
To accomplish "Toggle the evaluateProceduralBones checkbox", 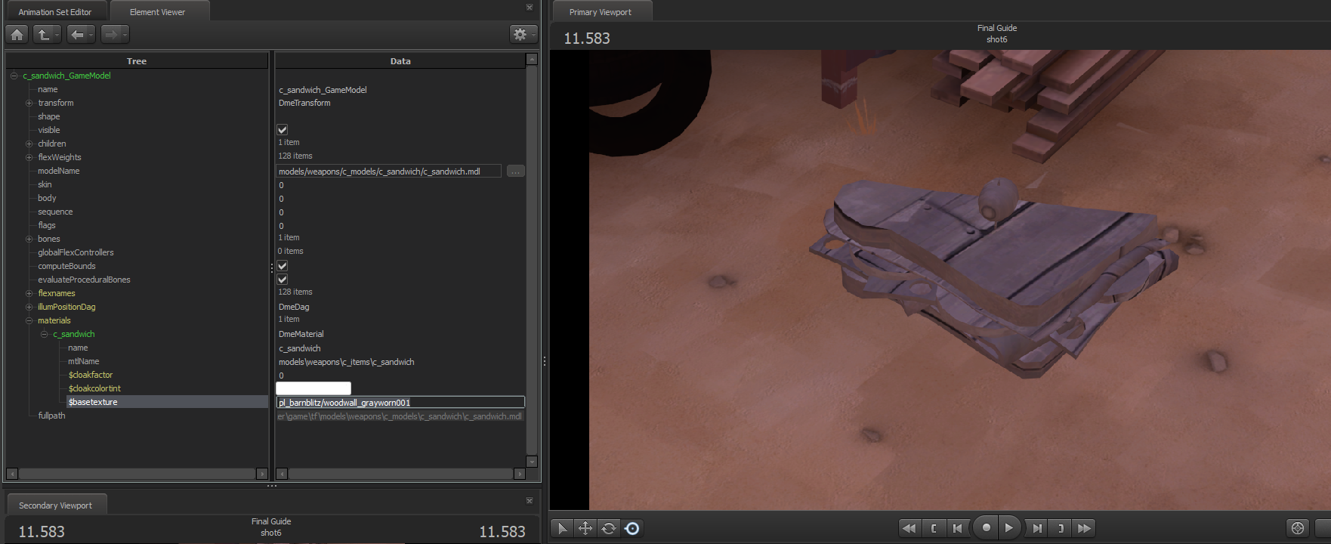I will (x=283, y=280).
